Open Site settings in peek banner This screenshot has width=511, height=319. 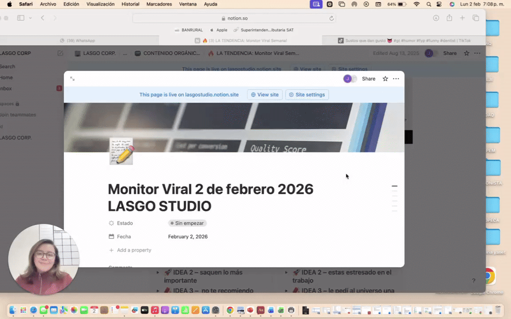click(307, 95)
